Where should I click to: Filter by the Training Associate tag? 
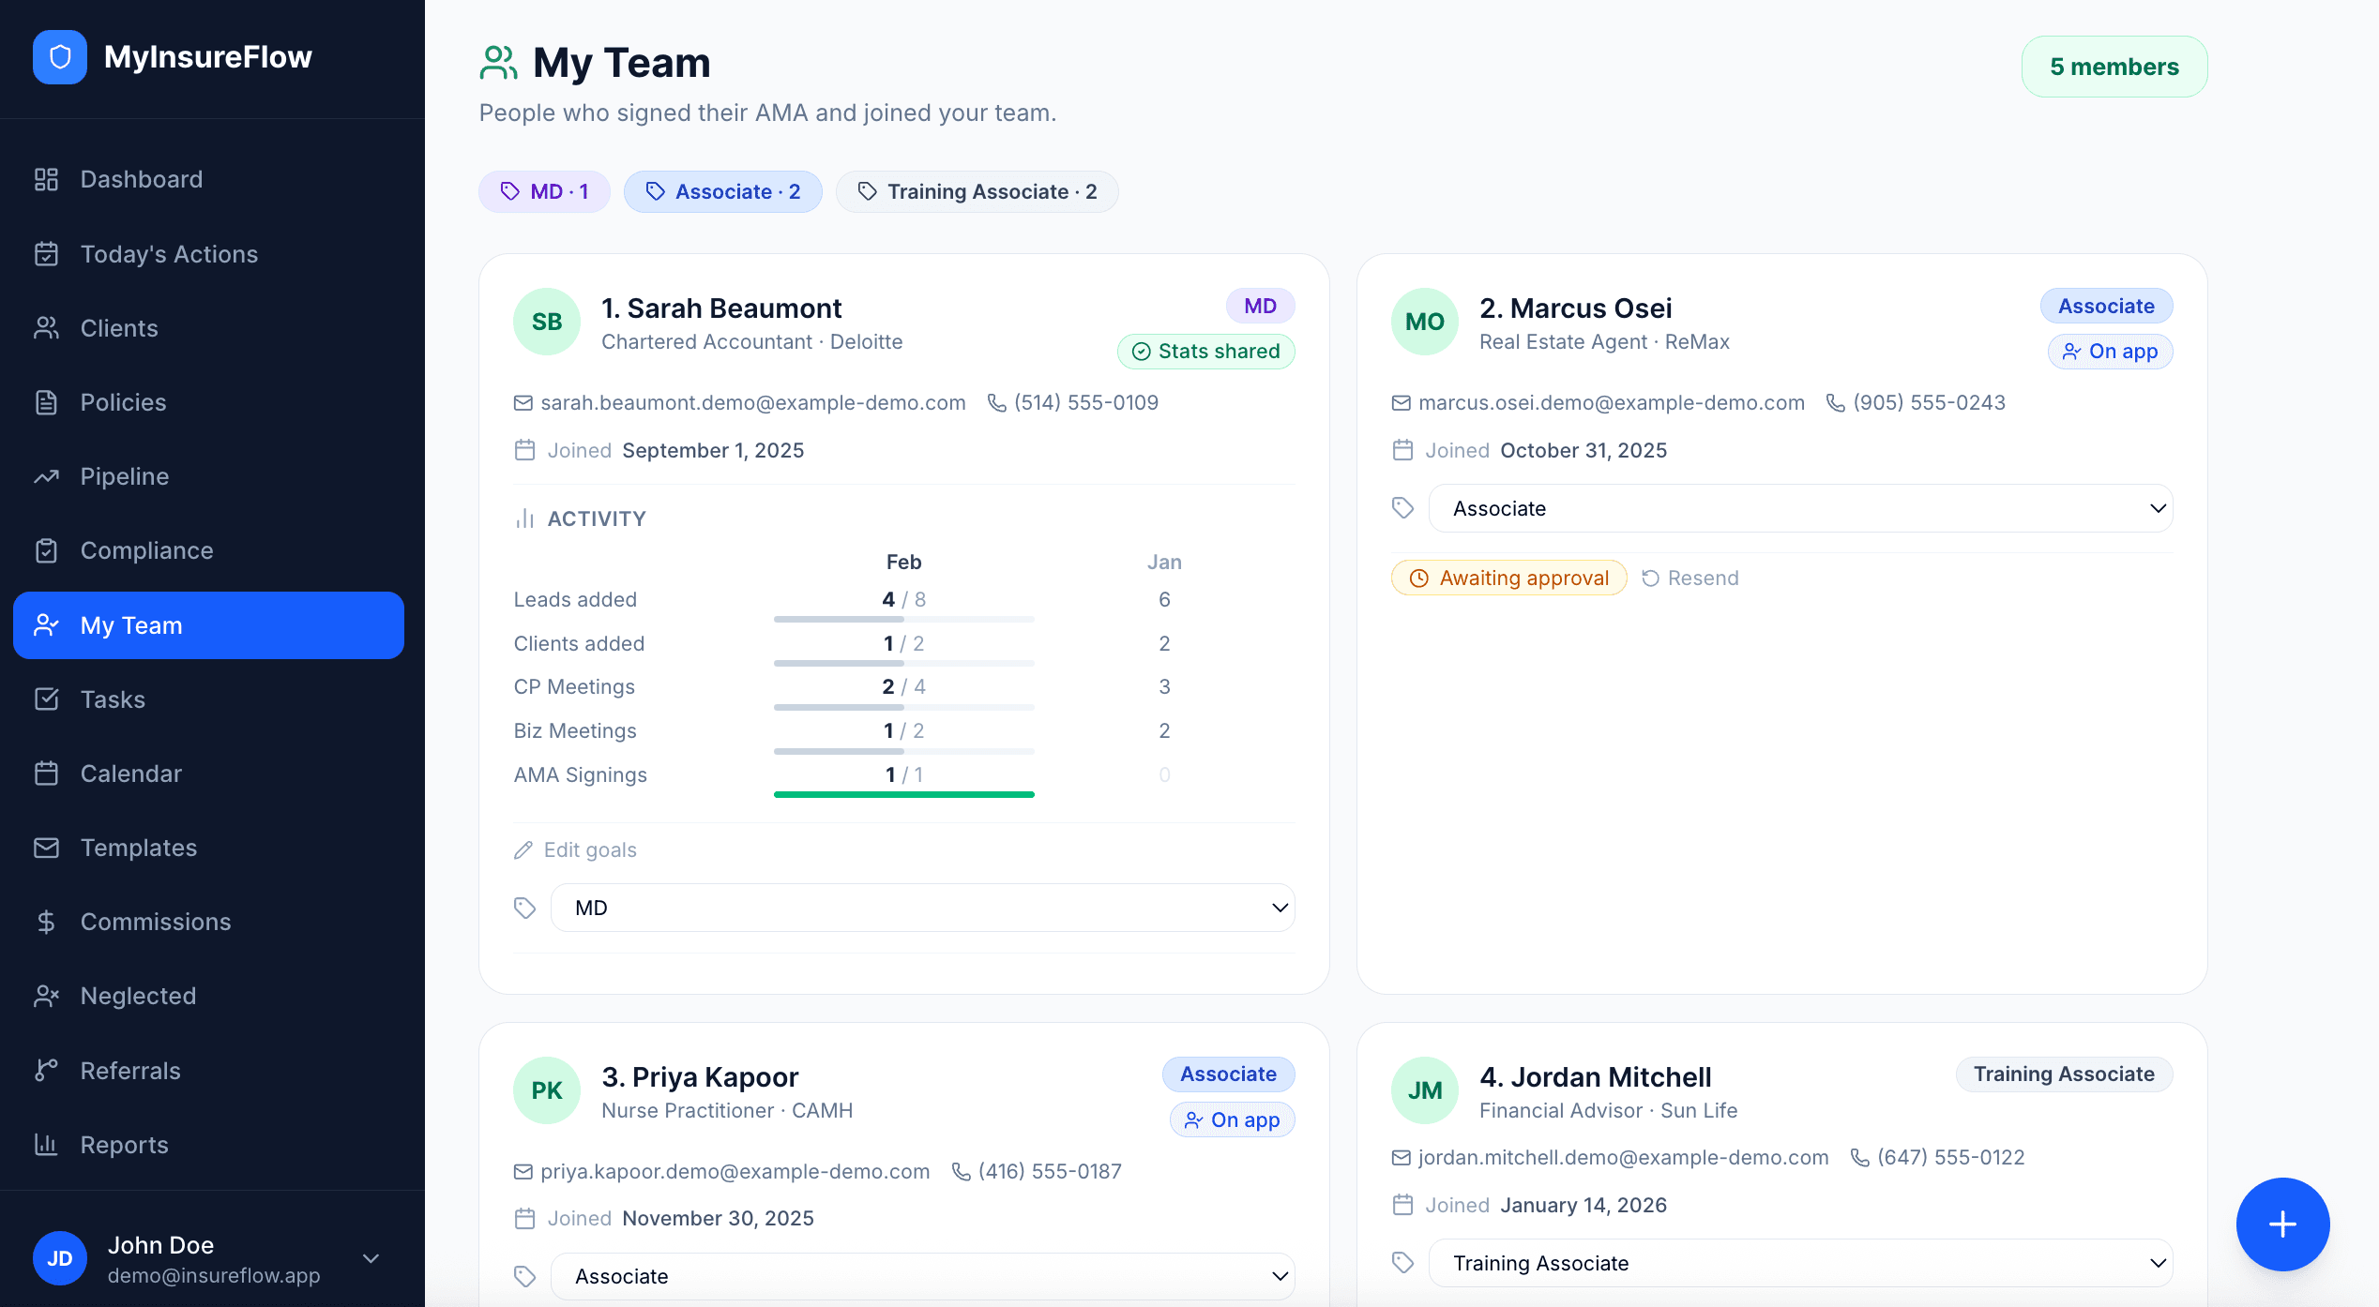(977, 191)
